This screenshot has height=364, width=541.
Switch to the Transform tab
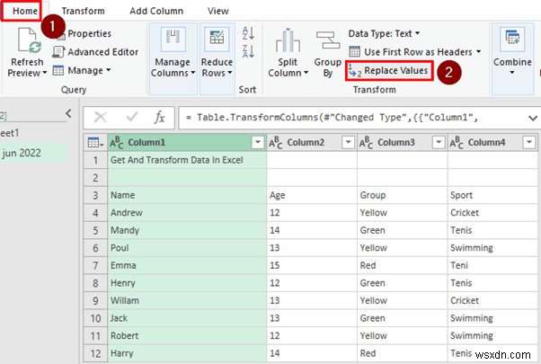[x=84, y=11]
